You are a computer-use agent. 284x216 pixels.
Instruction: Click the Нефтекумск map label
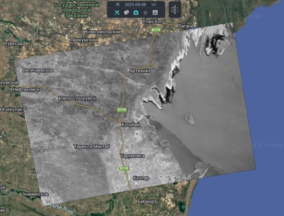click(x=26, y=89)
